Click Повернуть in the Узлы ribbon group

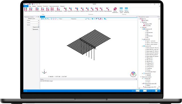click(43, 10)
